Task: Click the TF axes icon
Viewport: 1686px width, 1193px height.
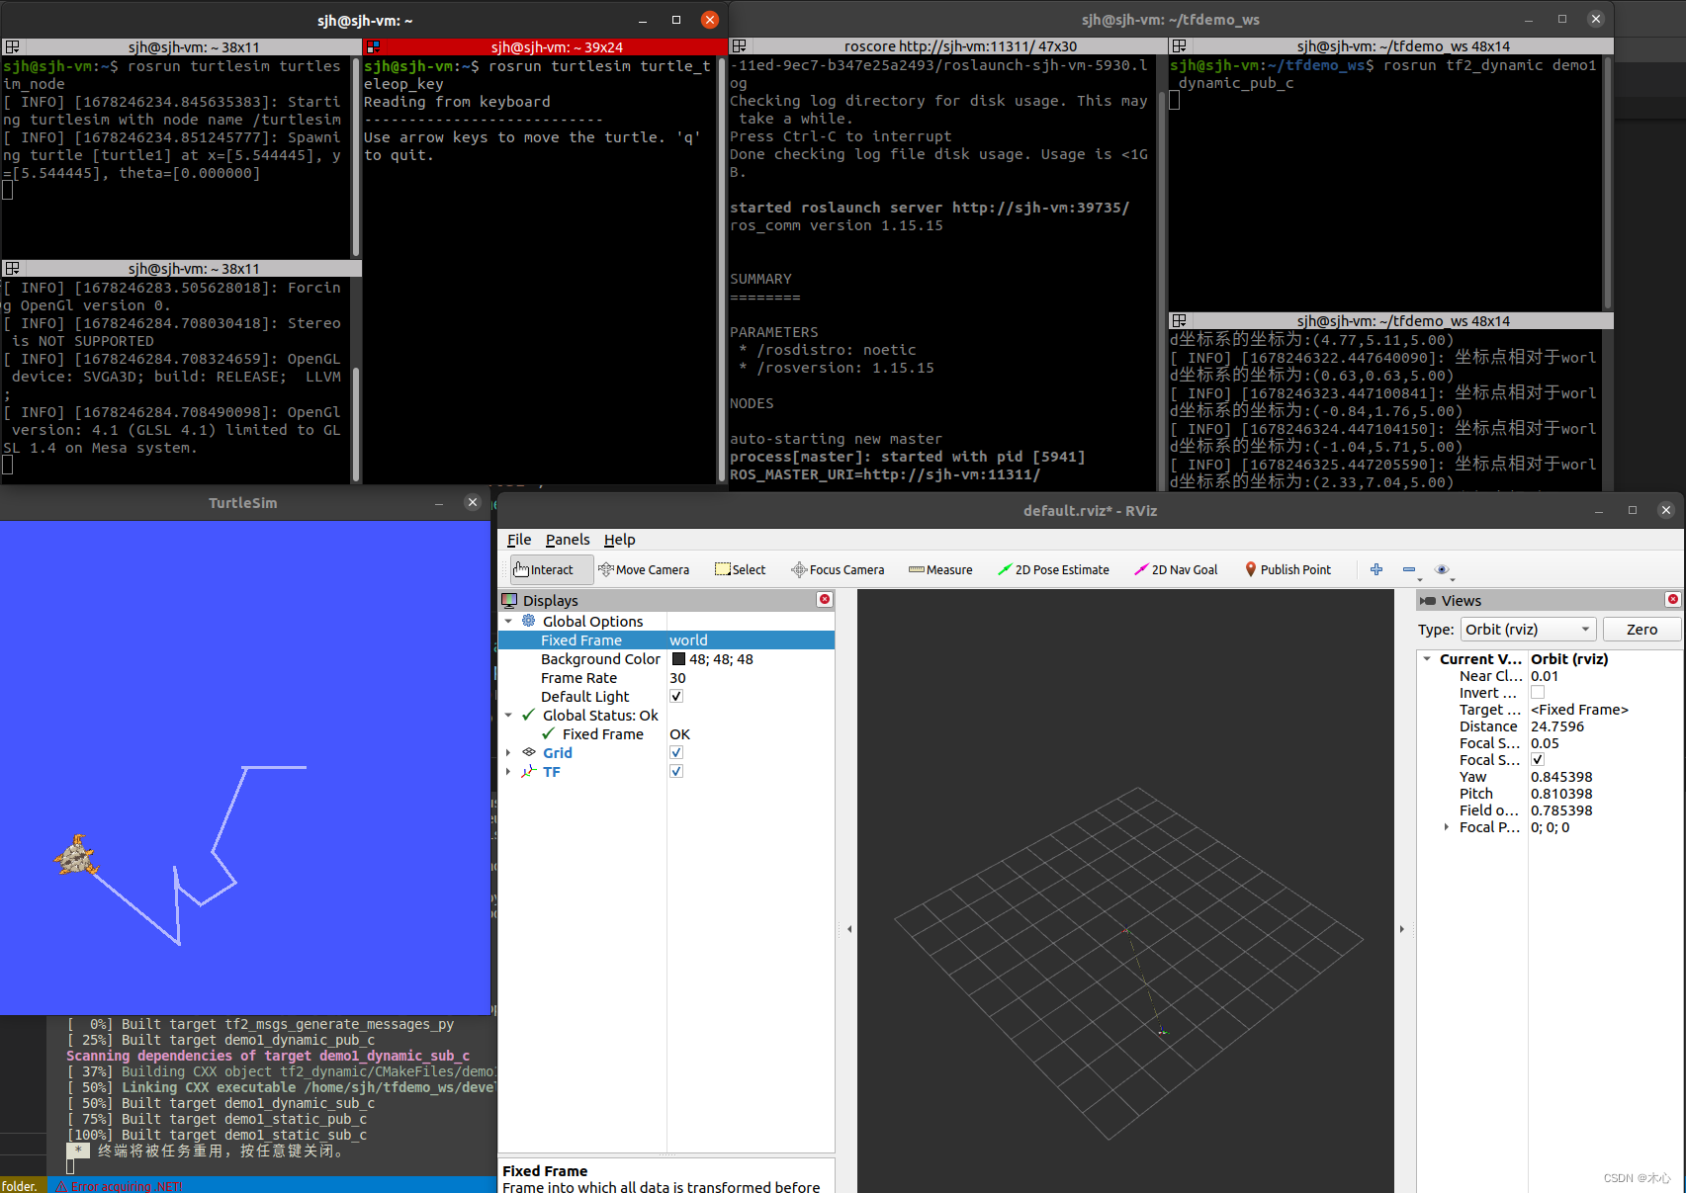Action: point(529,771)
